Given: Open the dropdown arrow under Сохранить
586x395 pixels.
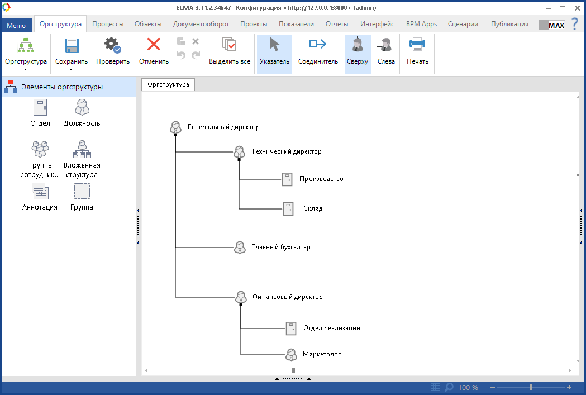Looking at the screenshot, I should point(71,70).
